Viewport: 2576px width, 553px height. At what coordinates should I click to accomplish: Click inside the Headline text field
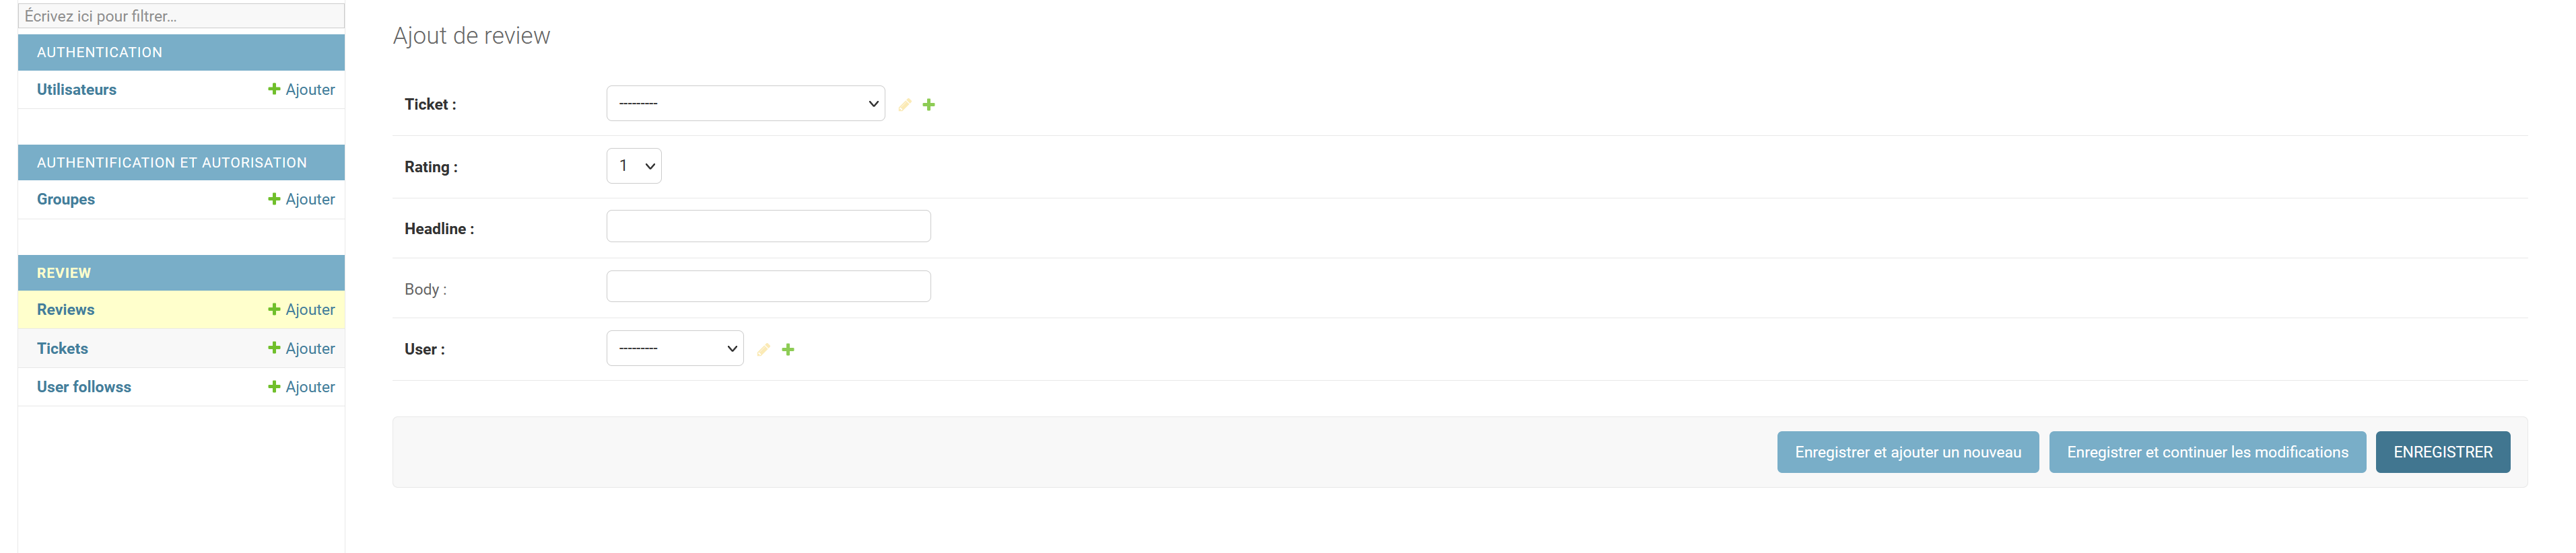pos(767,226)
